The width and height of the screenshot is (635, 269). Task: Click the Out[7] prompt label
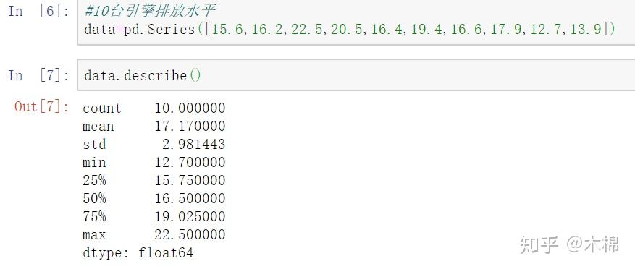pyautogui.click(x=42, y=106)
